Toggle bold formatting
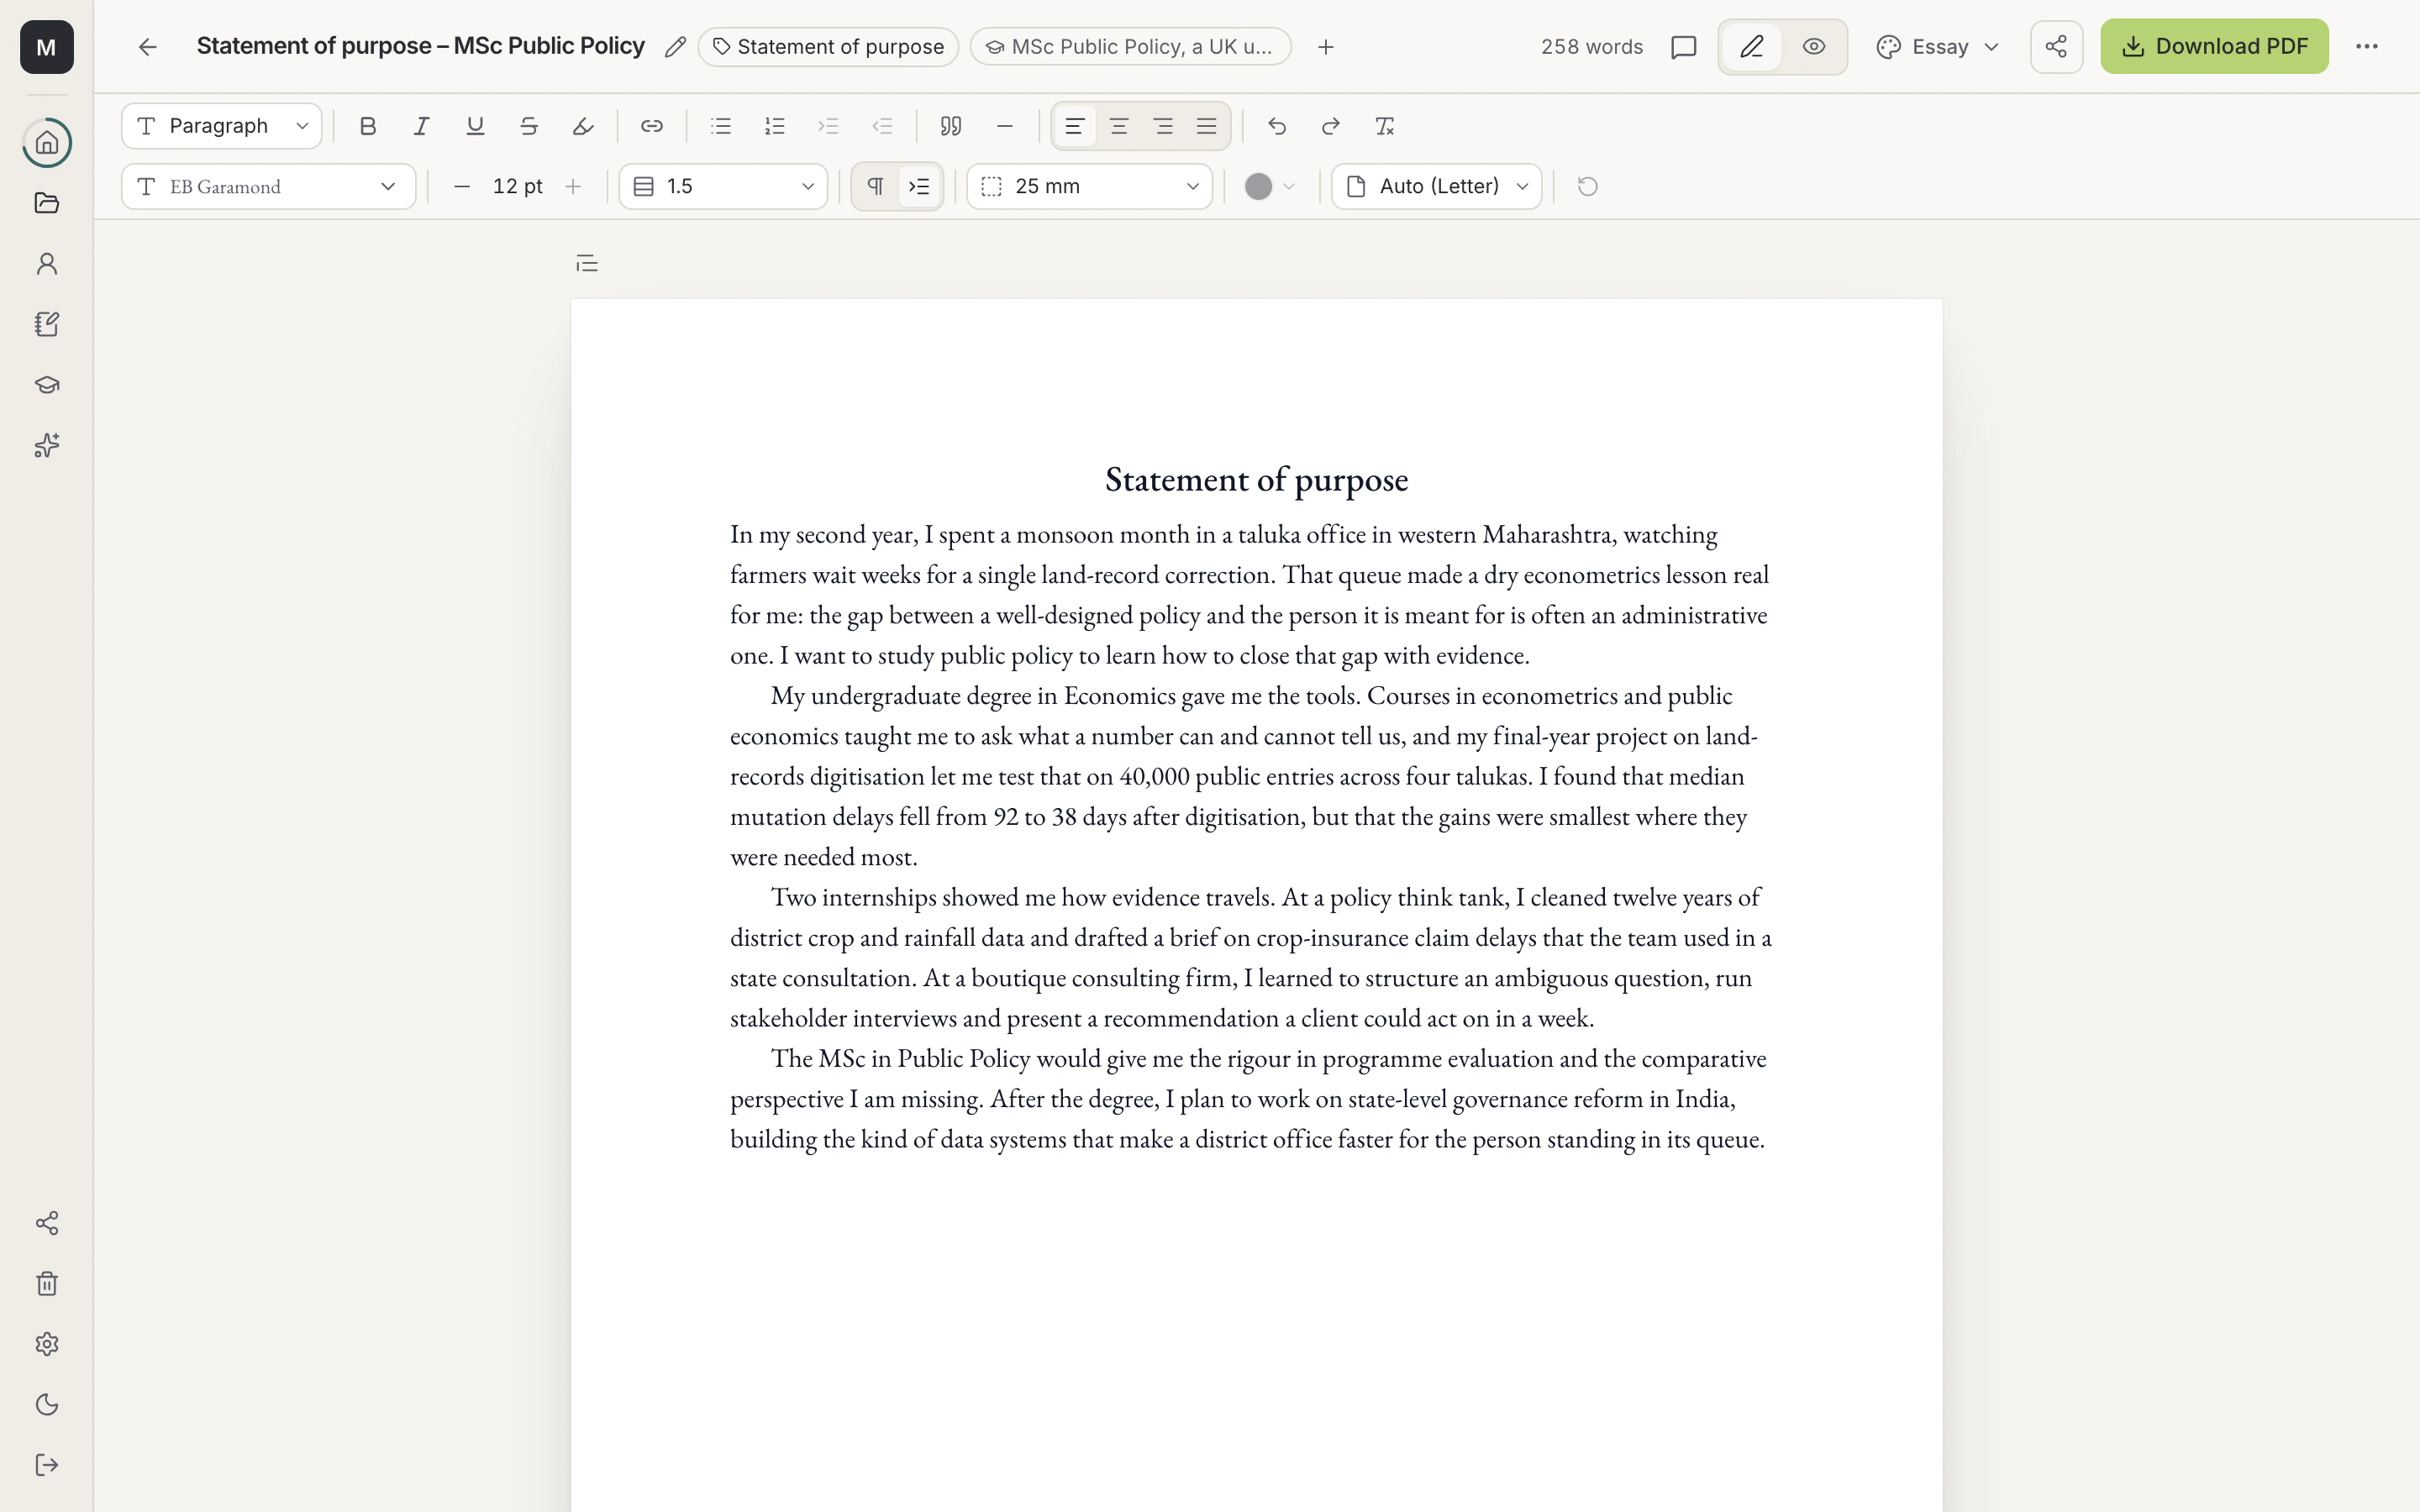 (x=368, y=126)
